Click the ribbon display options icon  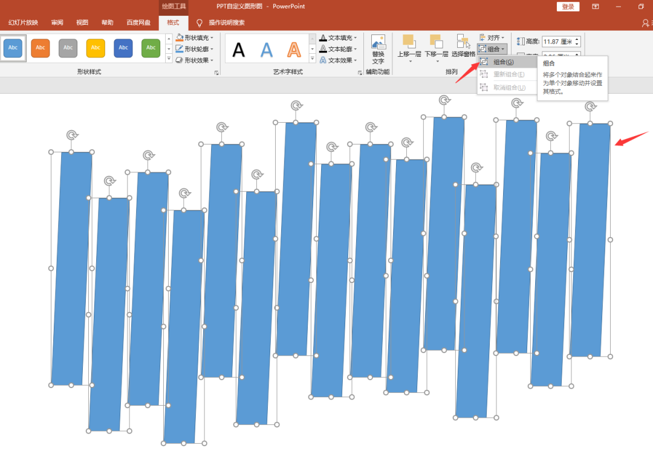[596, 7]
